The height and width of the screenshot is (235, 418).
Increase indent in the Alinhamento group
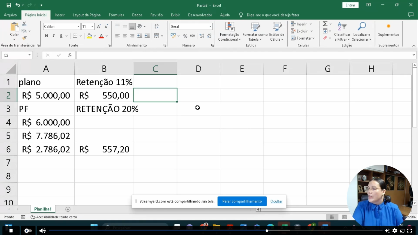click(147, 36)
